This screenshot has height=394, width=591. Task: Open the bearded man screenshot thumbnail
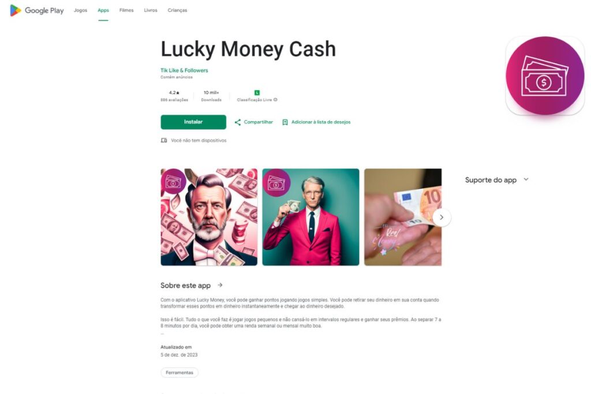tap(209, 217)
